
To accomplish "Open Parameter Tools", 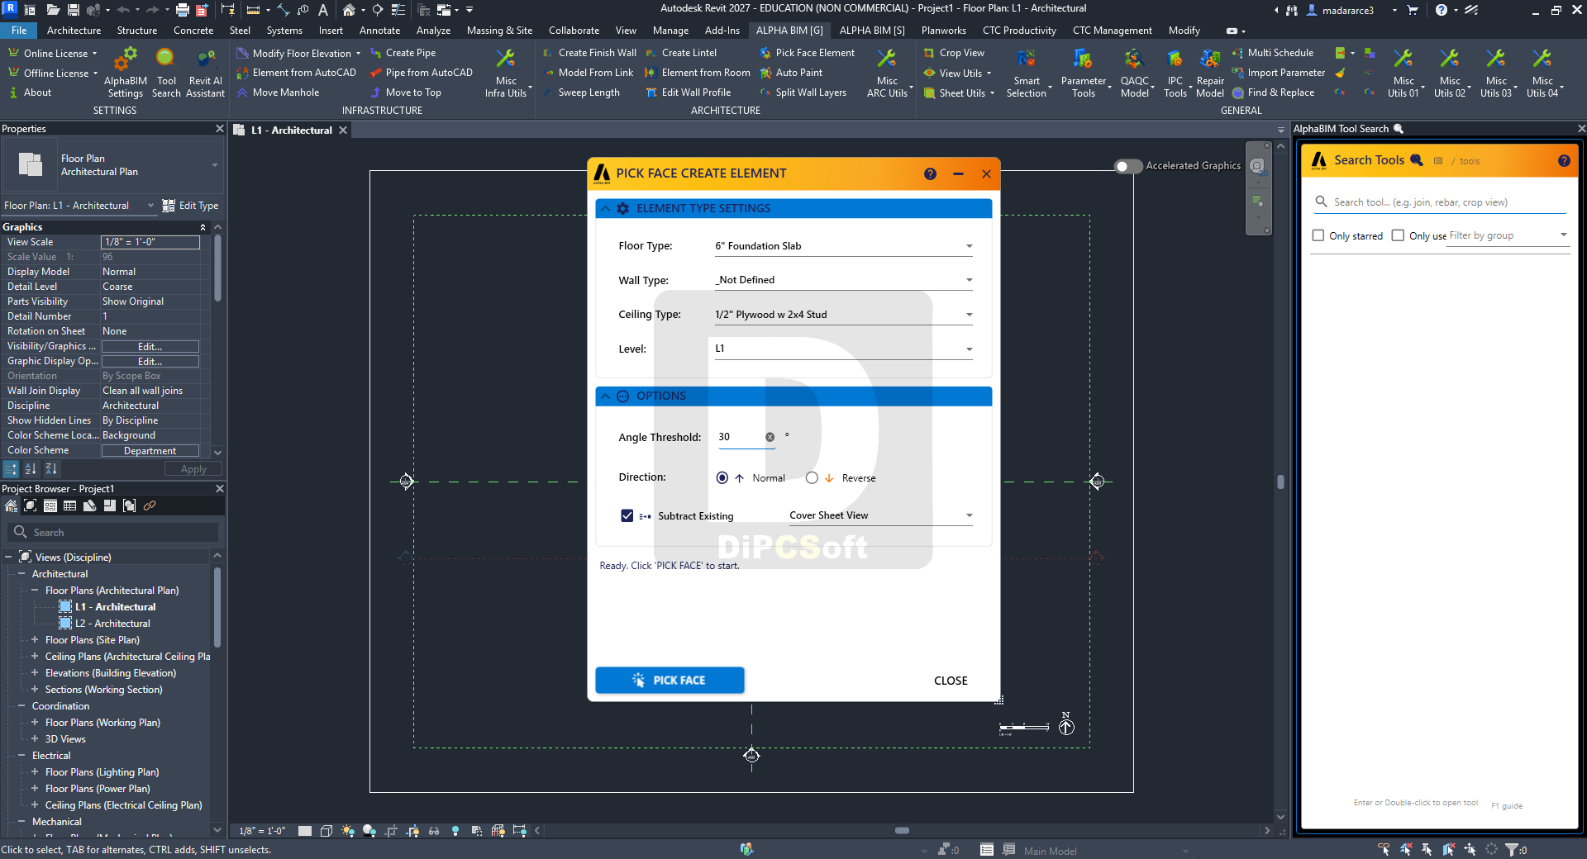I will tap(1084, 73).
